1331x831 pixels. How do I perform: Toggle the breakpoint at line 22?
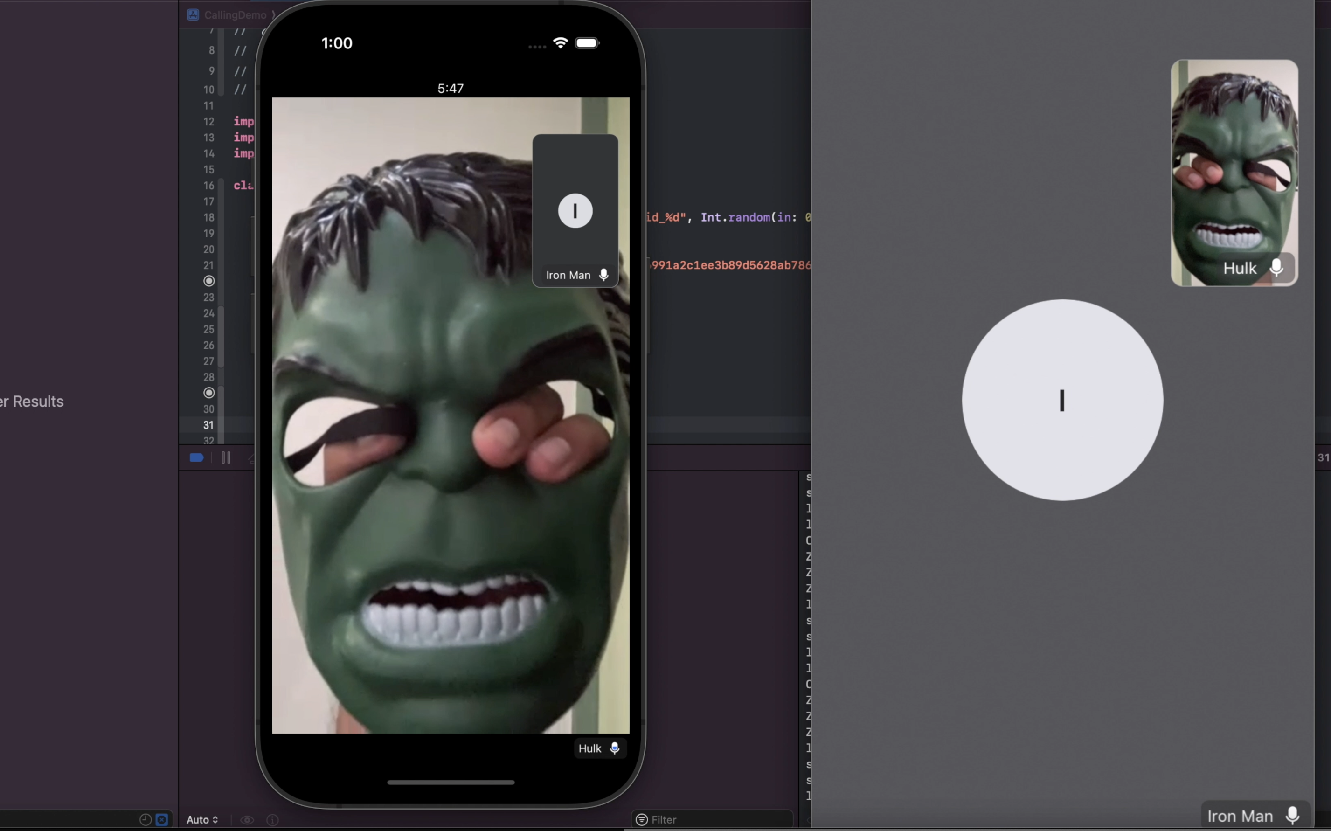pos(209,281)
